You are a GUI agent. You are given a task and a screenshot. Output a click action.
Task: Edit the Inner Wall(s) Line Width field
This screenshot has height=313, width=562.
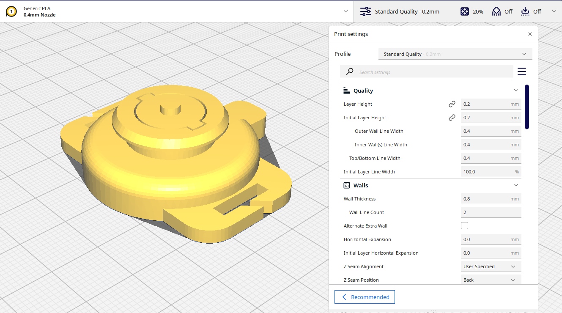tap(491, 145)
